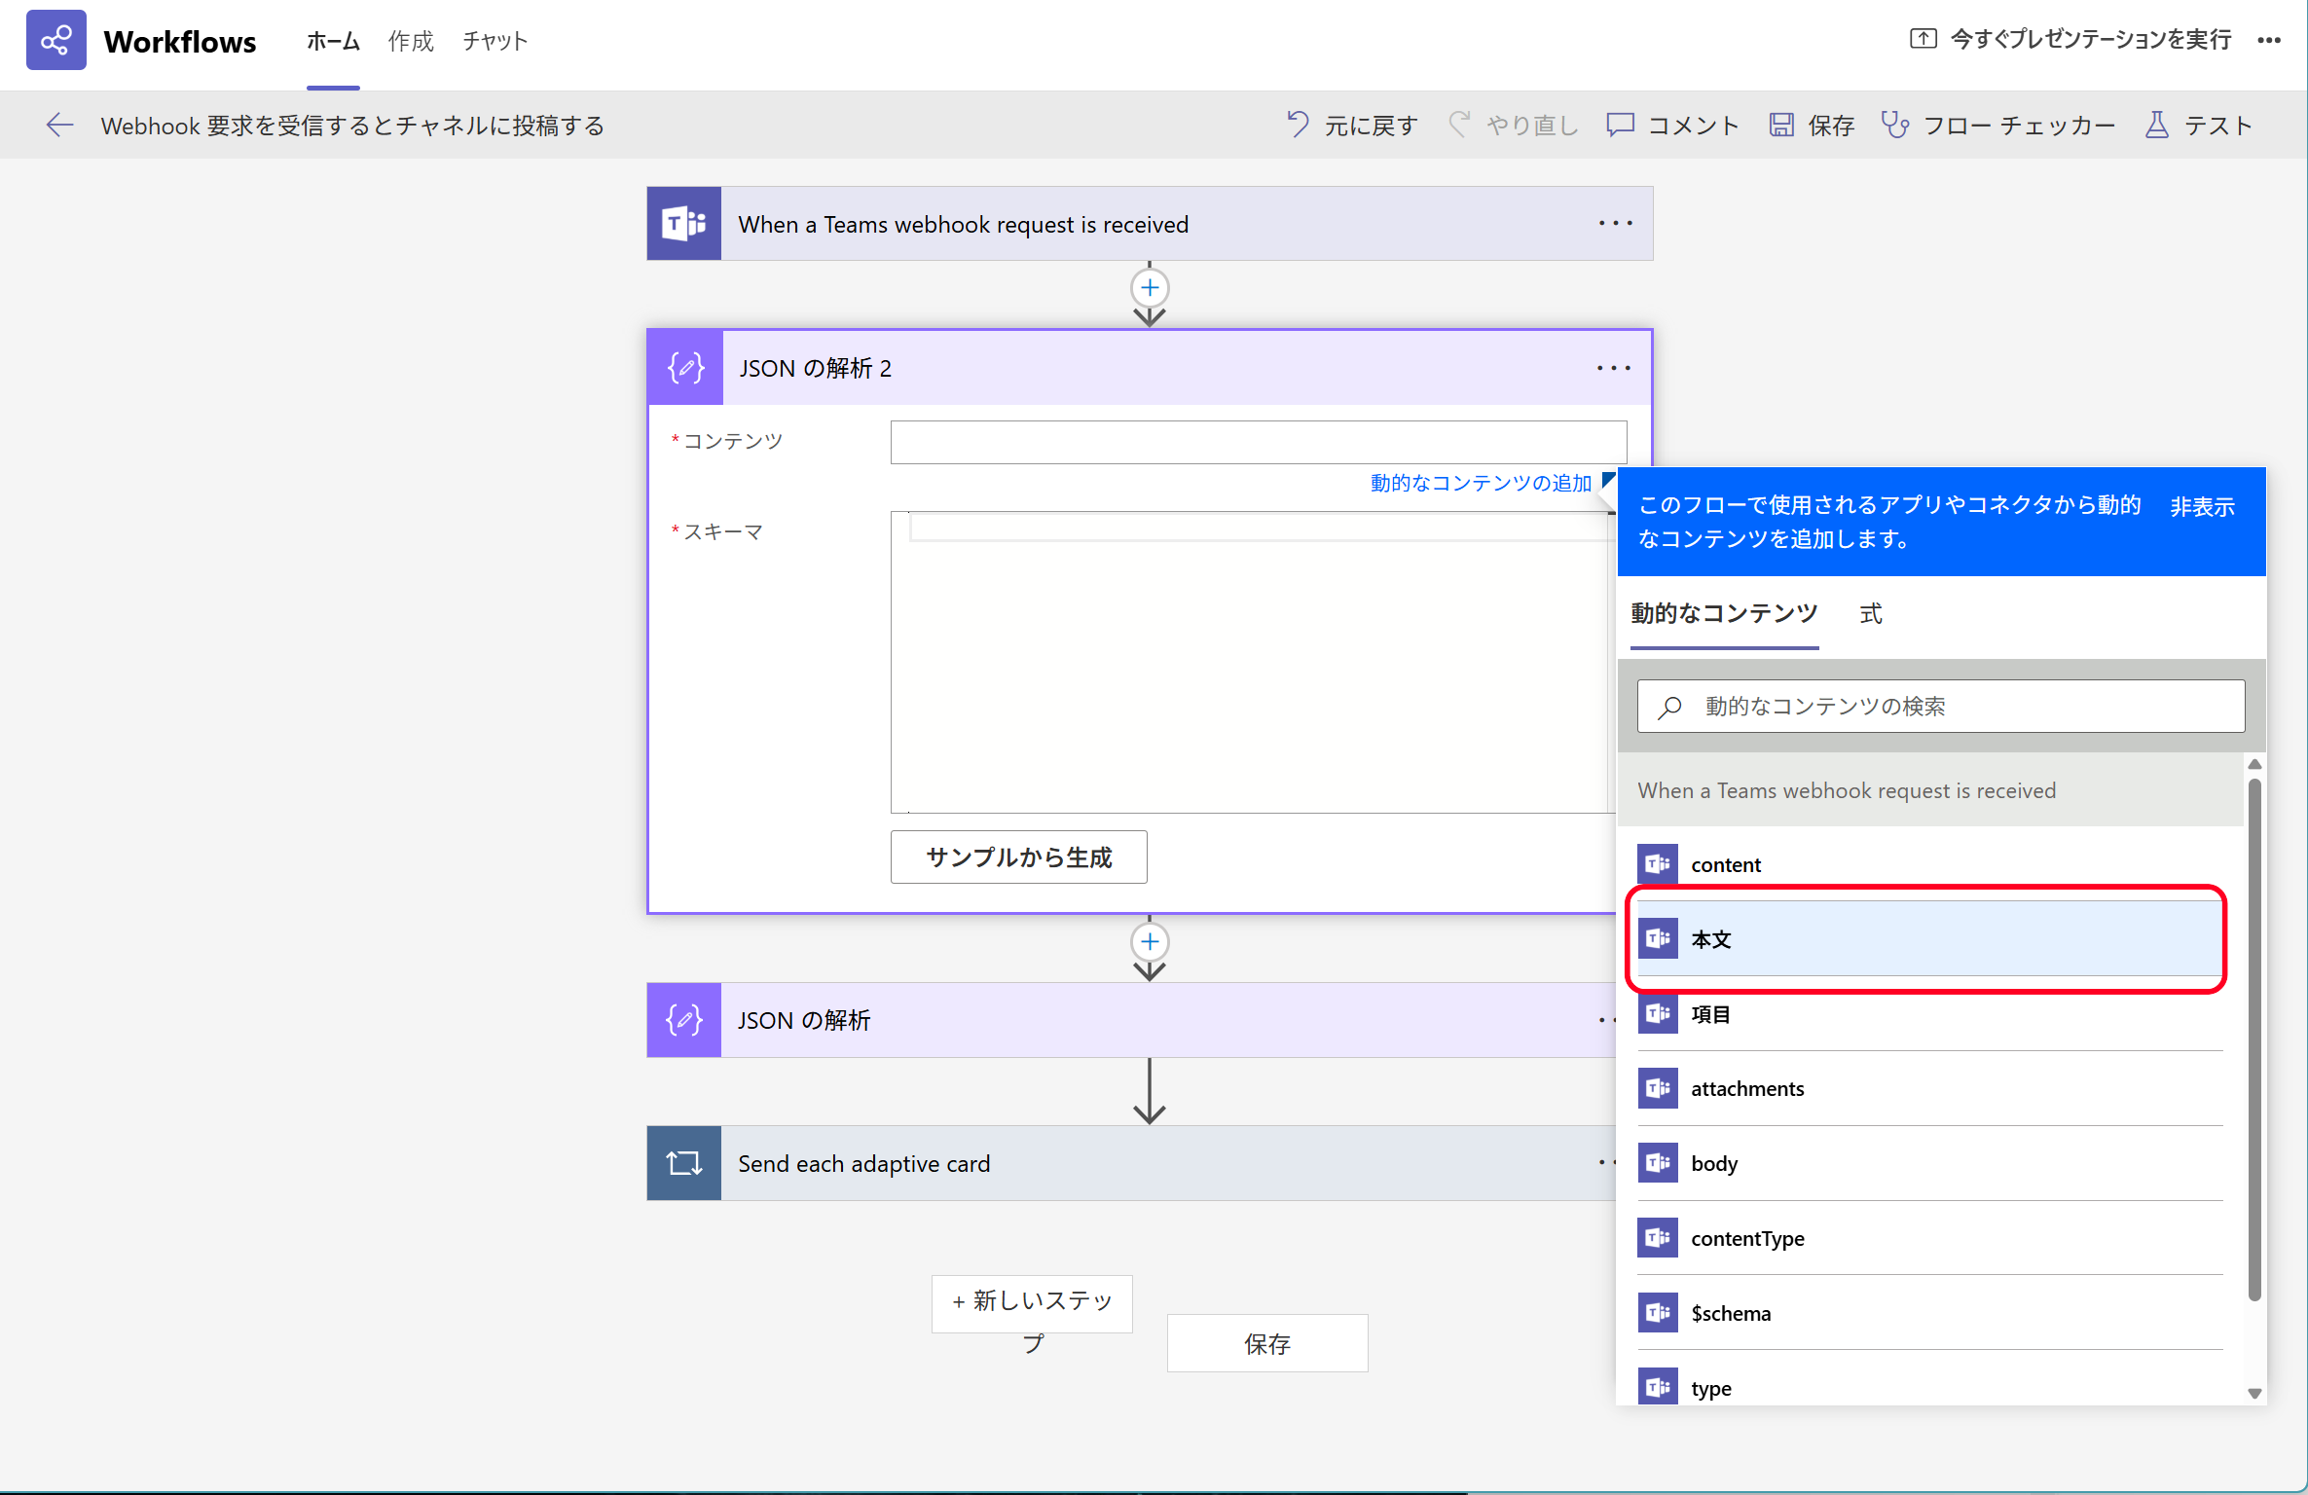
Task: Click Teams icon beside attachments
Action: (x=1658, y=1088)
